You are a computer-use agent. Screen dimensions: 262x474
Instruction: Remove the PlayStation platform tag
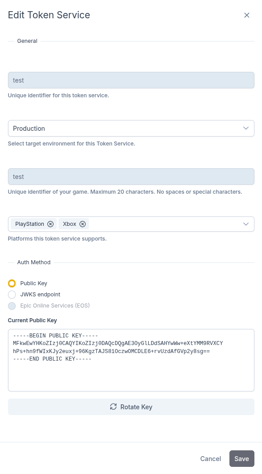coord(50,224)
